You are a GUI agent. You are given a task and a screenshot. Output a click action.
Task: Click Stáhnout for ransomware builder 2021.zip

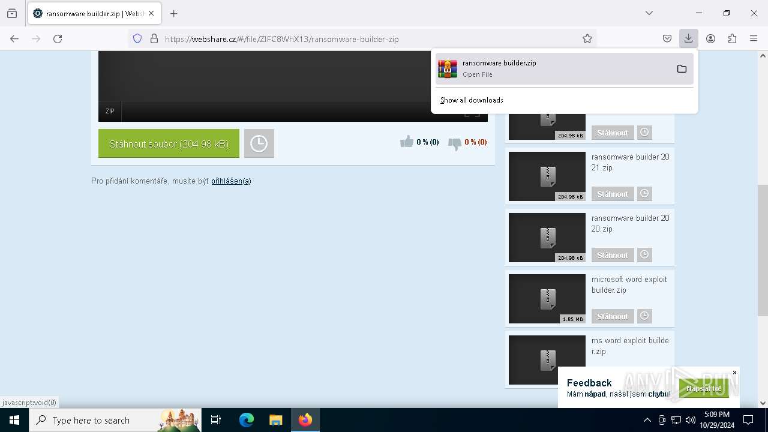613,194
